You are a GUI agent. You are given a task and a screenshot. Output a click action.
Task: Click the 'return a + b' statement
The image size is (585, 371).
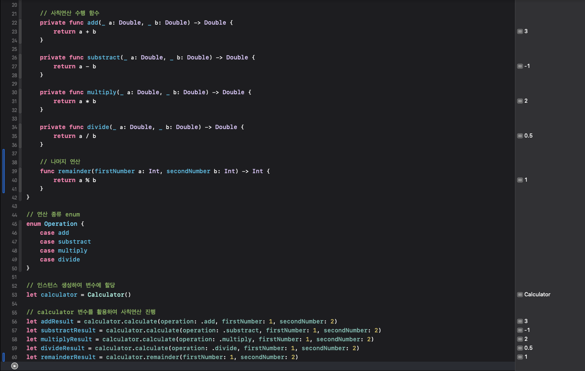point(75,31)
